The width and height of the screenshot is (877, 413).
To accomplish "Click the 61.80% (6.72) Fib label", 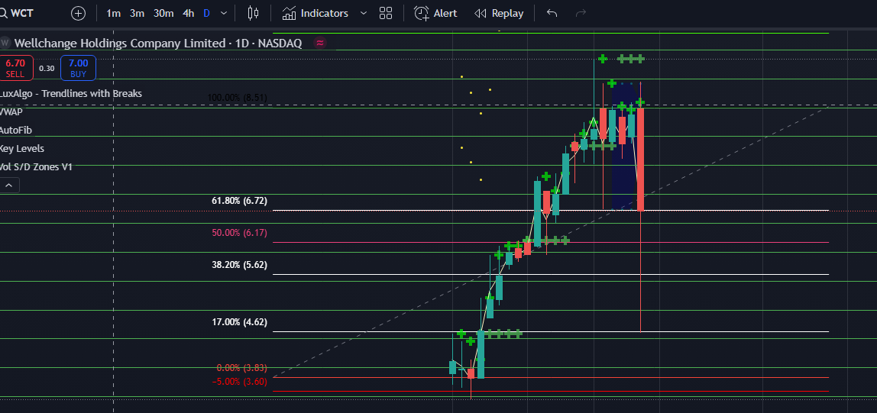I will [239, 200].
